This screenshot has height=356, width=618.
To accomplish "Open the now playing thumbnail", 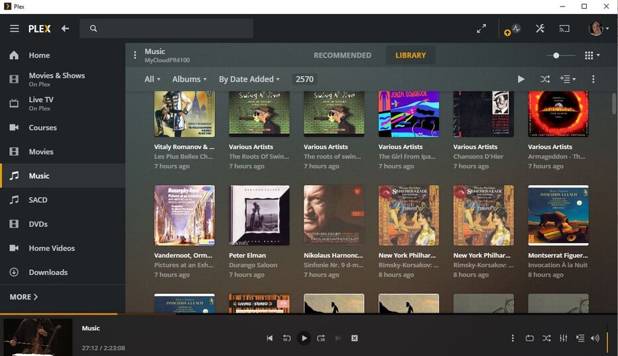I will [38, 337].
